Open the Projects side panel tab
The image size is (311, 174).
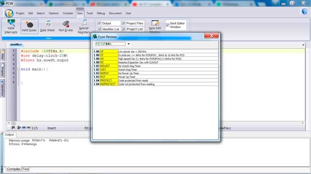pos(2,70)
